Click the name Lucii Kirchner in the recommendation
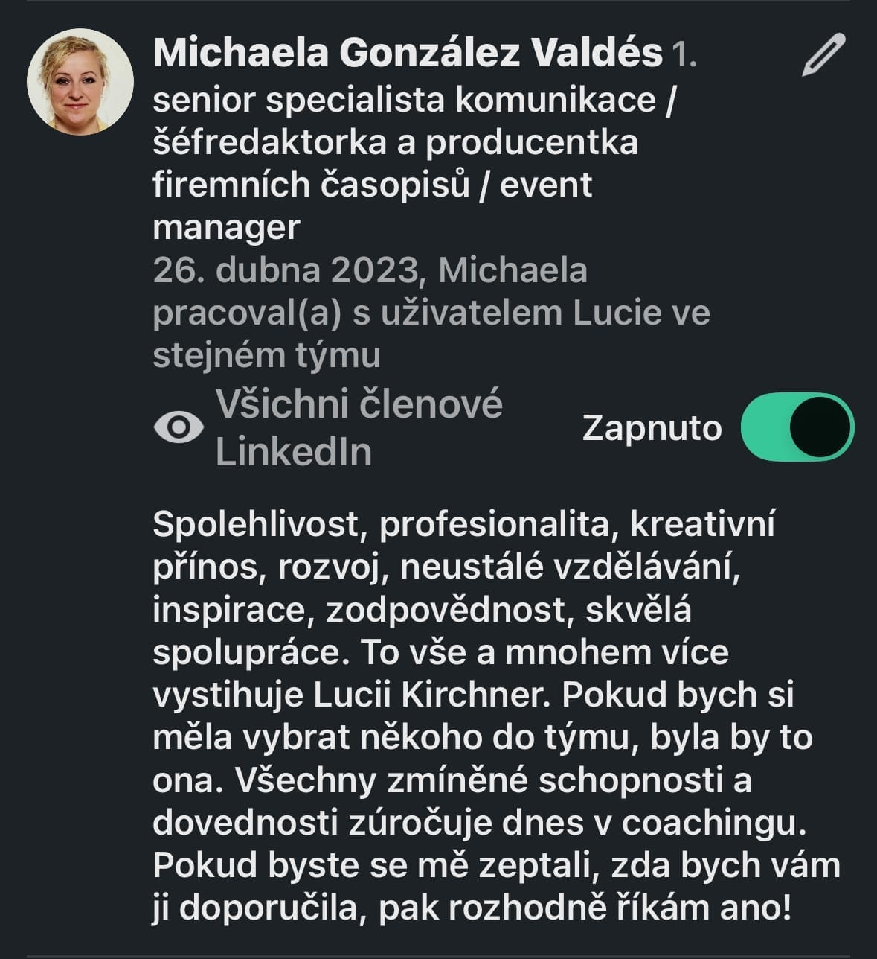 (431, 695)
